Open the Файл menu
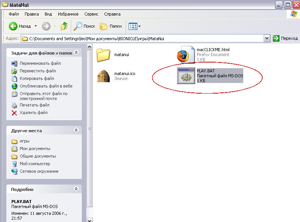 click(14, 14)
